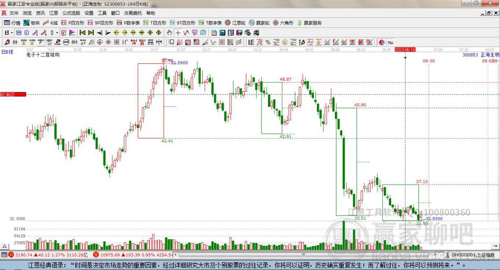Click the crosshair cursor tool
The image size is (500, 270).
pos(178,33)
